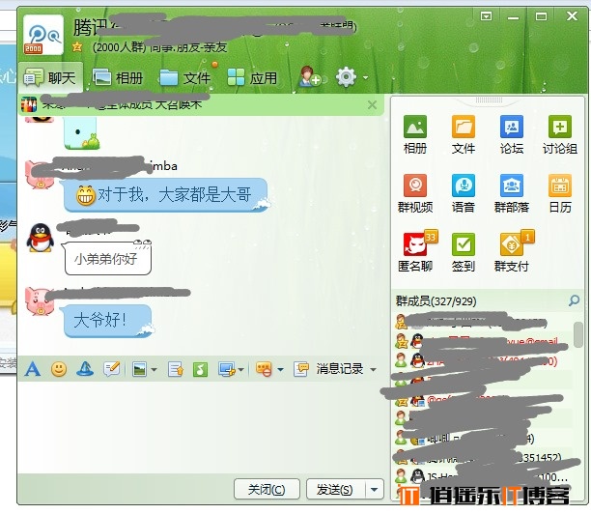Search group members with magnifier icon
Image resolution: width=591 pixels, height=514 pixels.
[x=575, y=301]
